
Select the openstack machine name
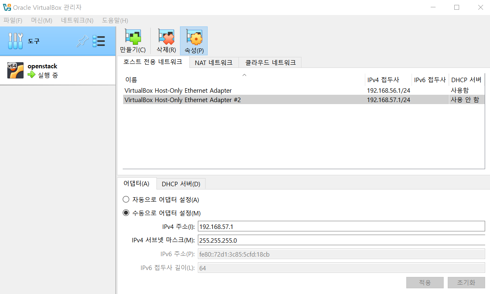pos(42,66)
